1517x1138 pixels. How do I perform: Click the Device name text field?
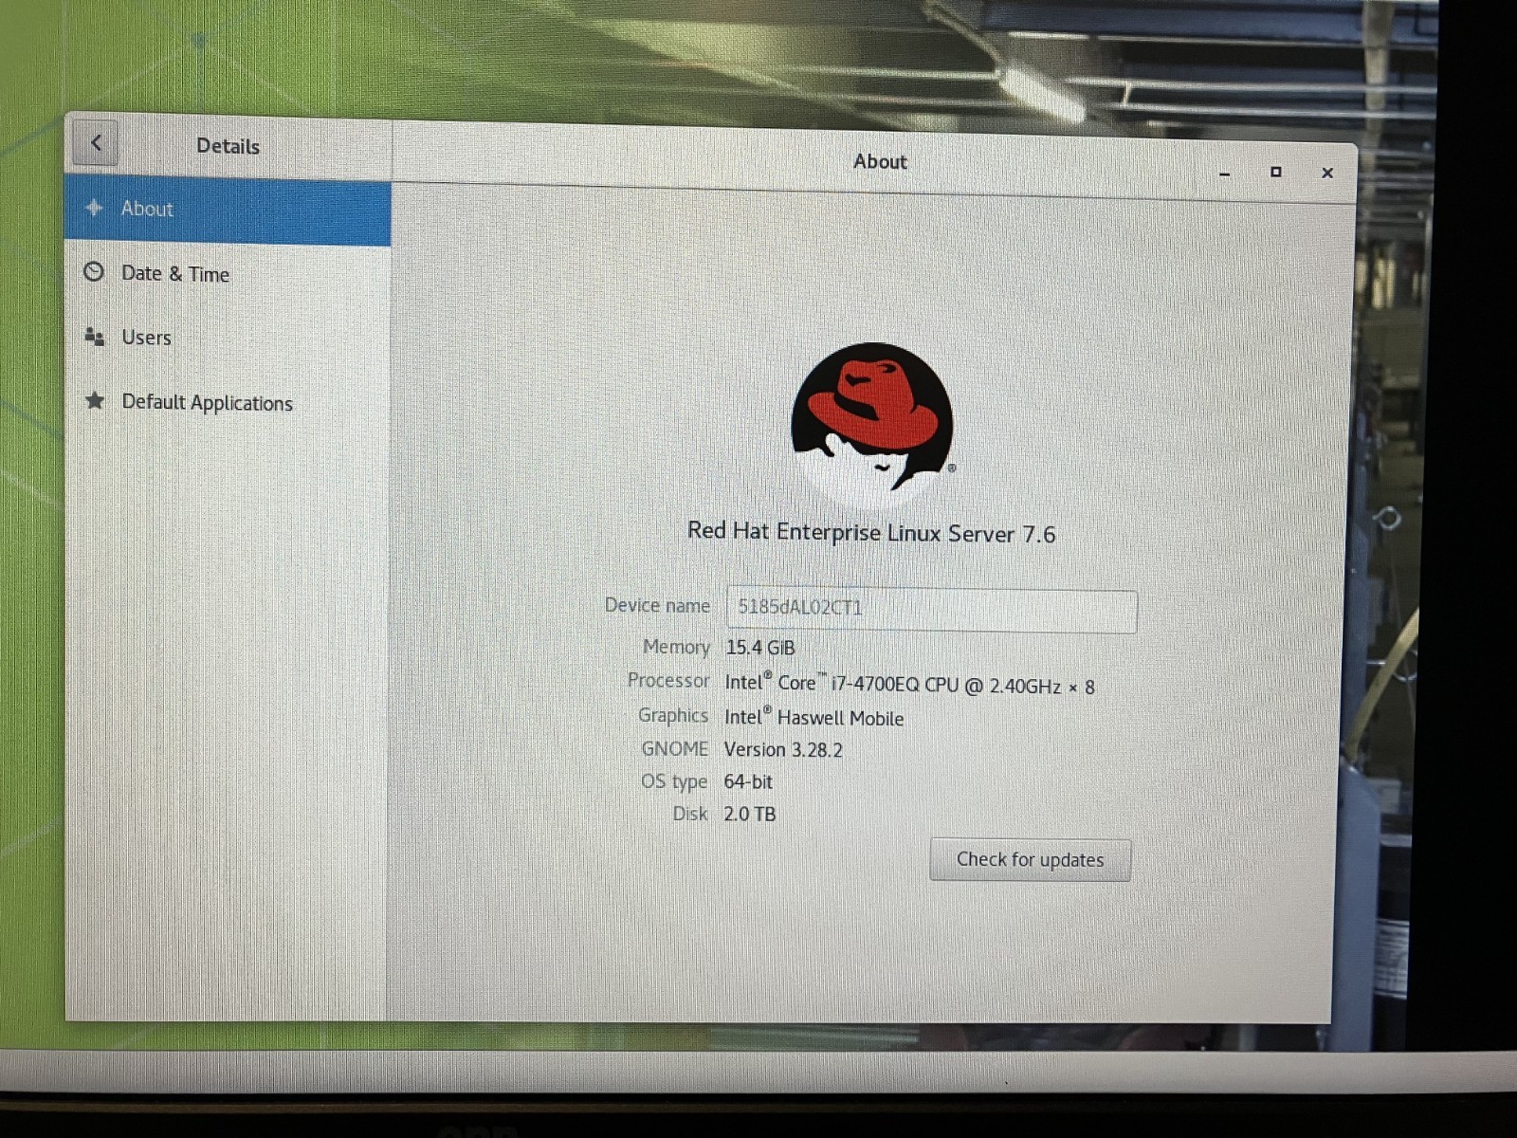pyautogui.click(x=931, y=610)
